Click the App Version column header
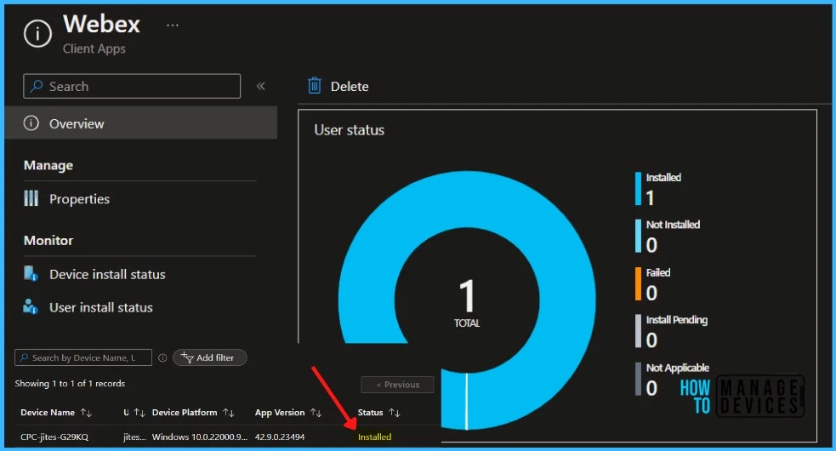 280,413
